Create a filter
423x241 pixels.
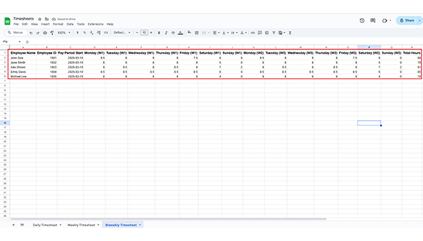coord(274,33)
